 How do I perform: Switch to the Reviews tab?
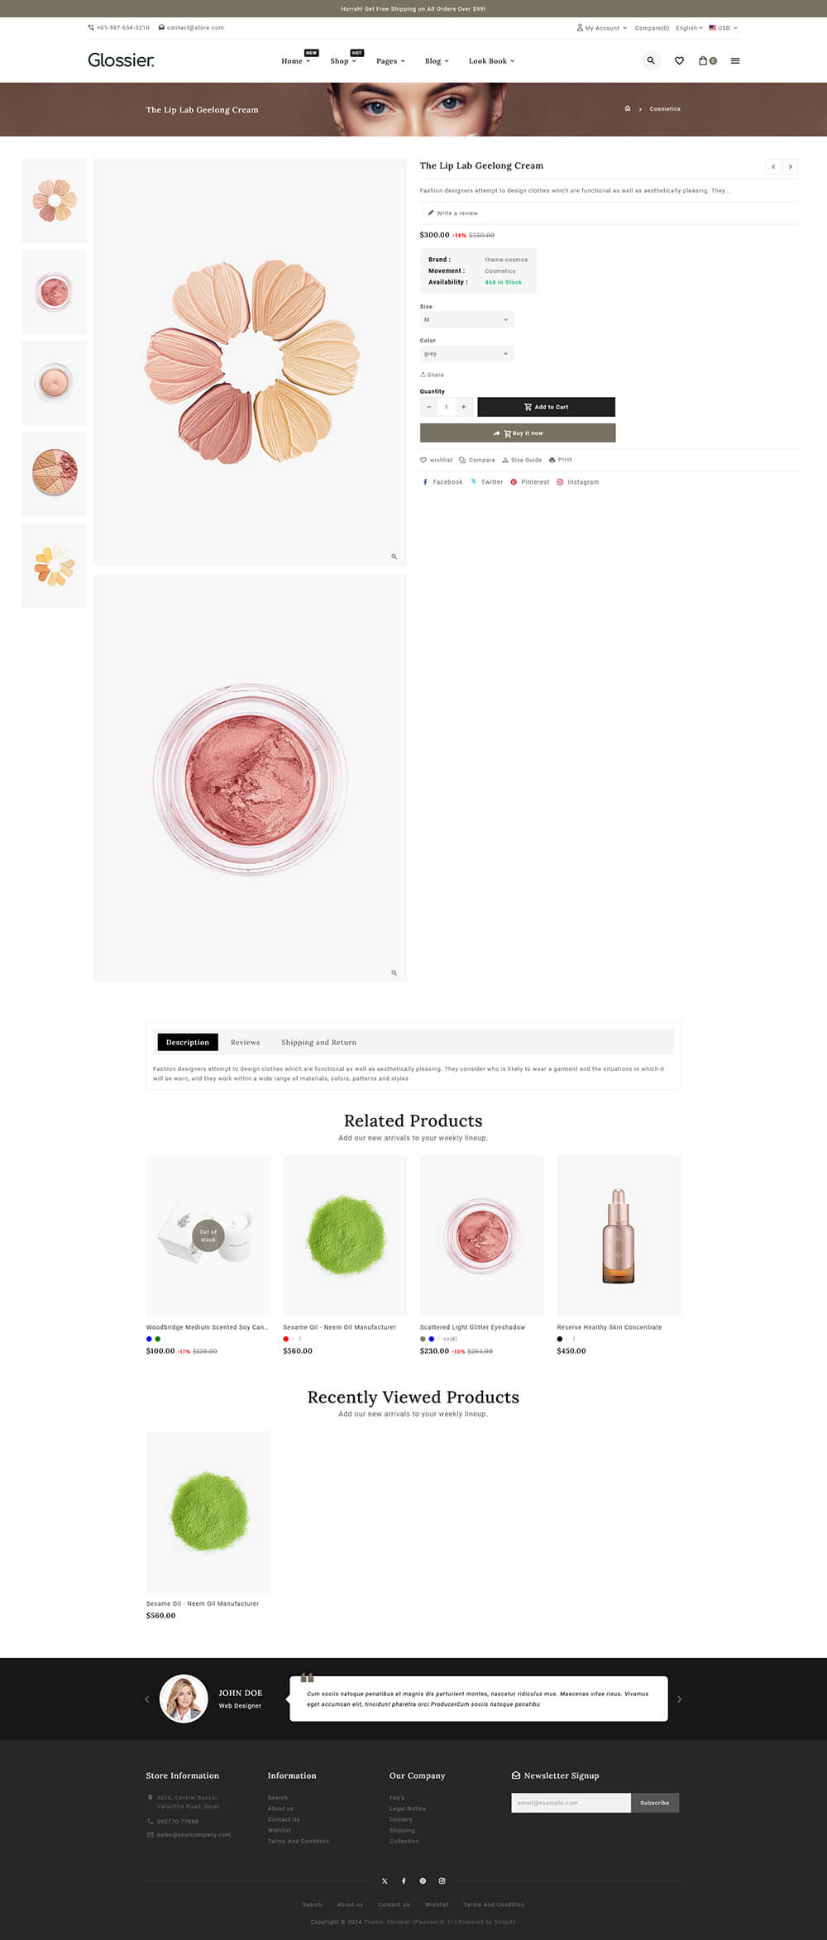tap(245, 1043)
